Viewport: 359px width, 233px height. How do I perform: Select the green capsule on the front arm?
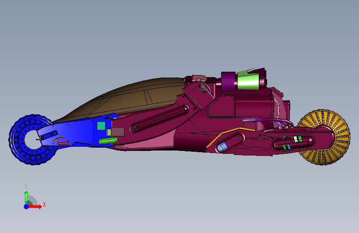[x=108, y=141]
